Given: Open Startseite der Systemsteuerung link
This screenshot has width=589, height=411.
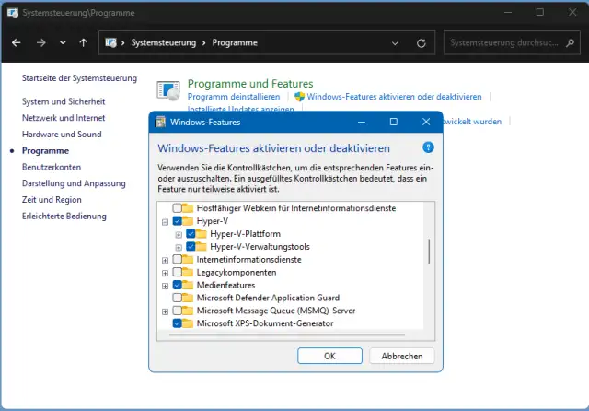Looking at the screenshot, I should point(79,78).
